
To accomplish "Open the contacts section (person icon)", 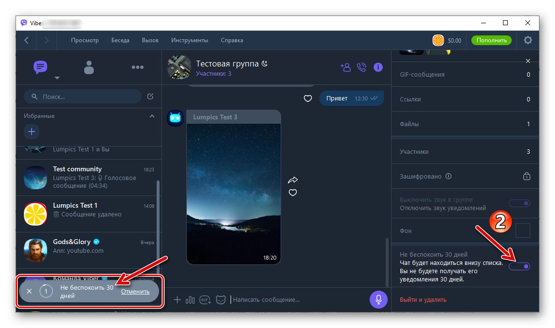I will pyautogui.click(x=89, y=67).
